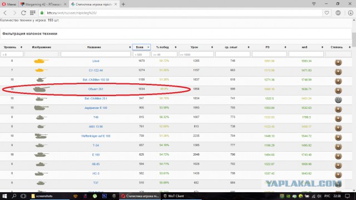This screenshot has width=356, height=200.
Task: Open the ИС-3 tank link
Action: click(96, 173)
